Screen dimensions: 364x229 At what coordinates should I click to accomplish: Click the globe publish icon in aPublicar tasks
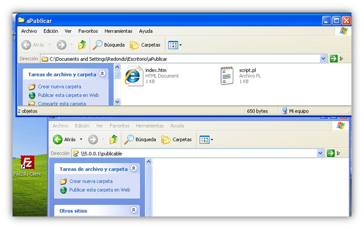pos(32,96)
